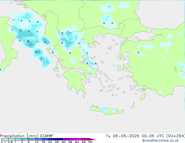Click the "Precipitation [mm]" title text
Viewport: 185px width, 143px height.
[19, 136]
